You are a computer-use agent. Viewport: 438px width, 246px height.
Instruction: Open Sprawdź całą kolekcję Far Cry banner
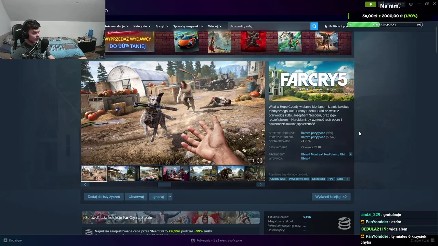pos(170,218)
